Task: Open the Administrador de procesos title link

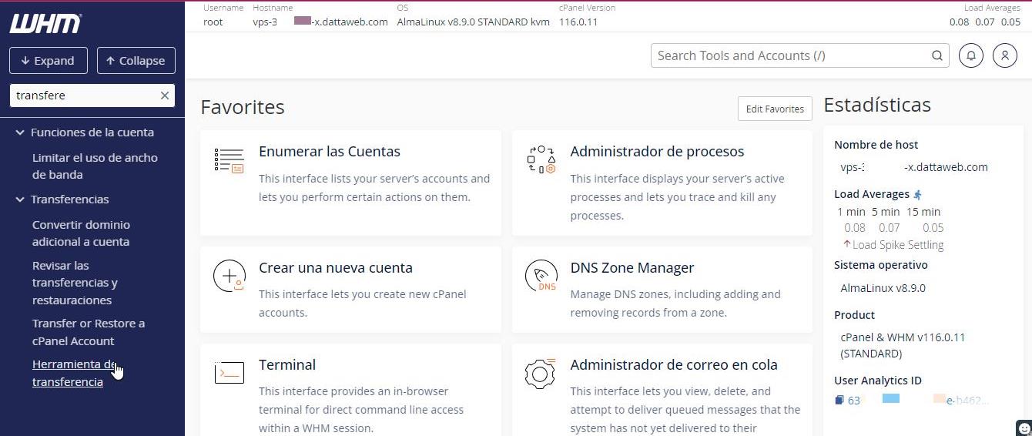Action: pos(657,151)
